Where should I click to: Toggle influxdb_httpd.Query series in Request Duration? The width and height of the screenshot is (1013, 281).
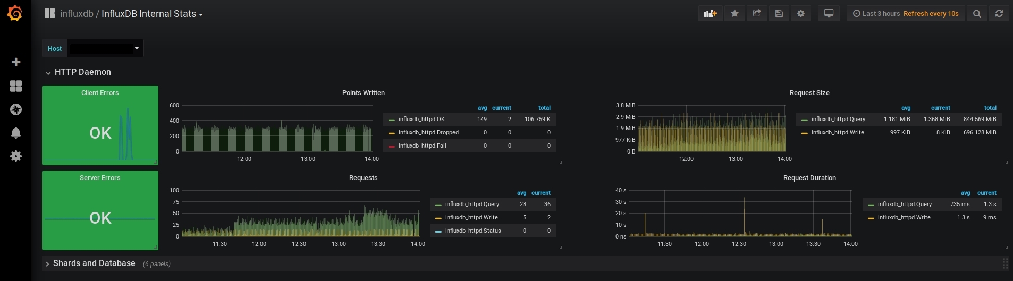905,204
